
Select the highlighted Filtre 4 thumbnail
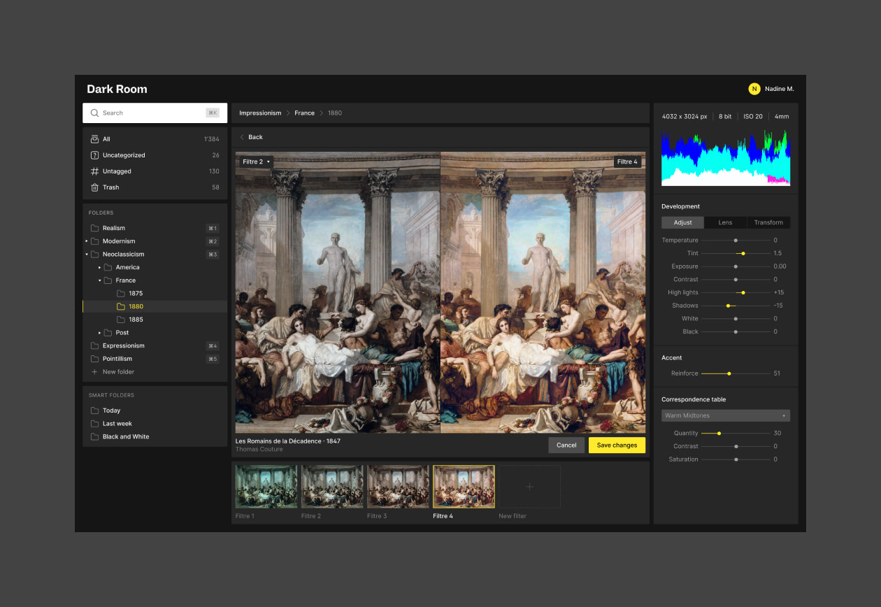click(x=464, y=487)
